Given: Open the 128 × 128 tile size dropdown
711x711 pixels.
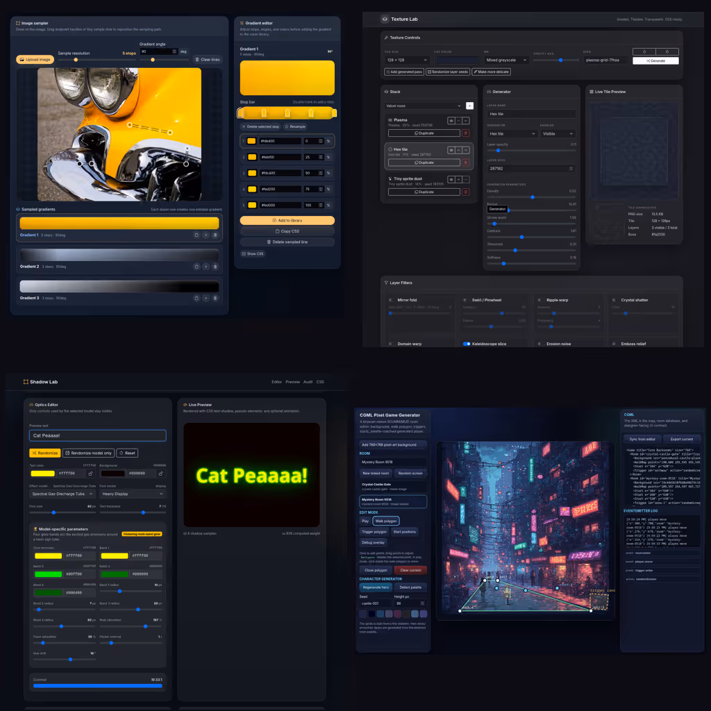Looking at the screenshot, I should click(x=407, y=60).
